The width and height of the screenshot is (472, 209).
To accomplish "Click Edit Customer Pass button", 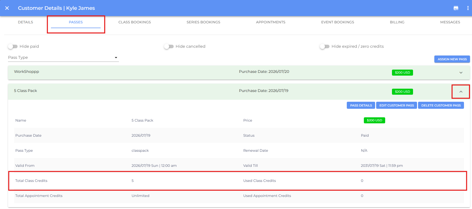I will tap(396, 106).
